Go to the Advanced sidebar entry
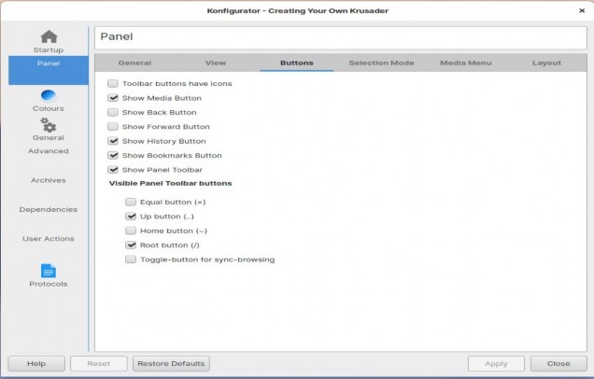 click(49, 150)
